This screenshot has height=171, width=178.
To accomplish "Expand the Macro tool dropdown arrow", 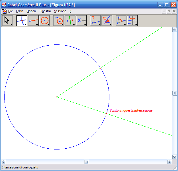I will pyautogui.click(x=85, y=25).
